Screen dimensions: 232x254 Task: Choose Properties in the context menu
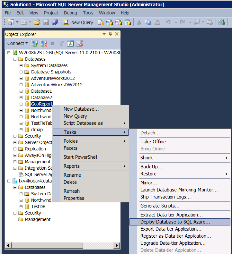(91, 198)
